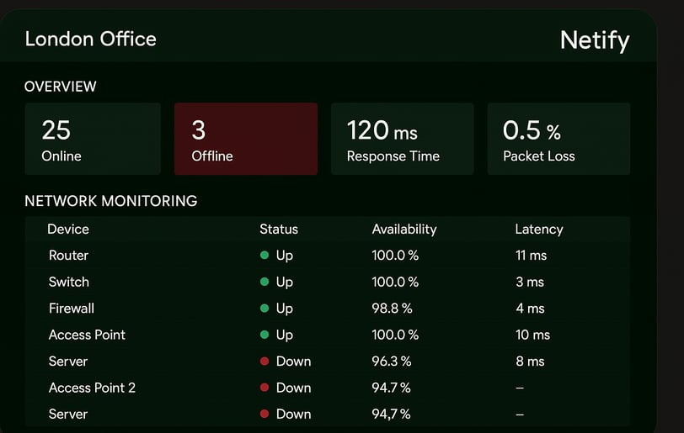684x433 pixels.
Task: Click the NETWORK MONITORING heading
Action: click(111, 201)
